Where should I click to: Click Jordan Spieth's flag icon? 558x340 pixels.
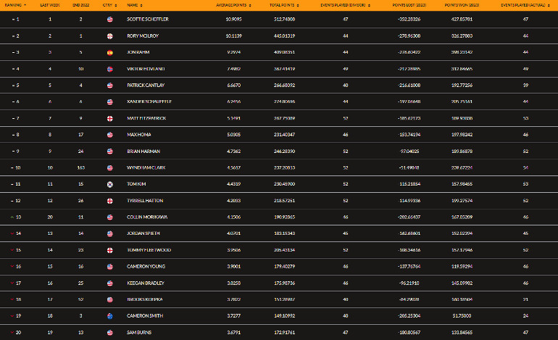pyautogui.click(x=110, y=234)
